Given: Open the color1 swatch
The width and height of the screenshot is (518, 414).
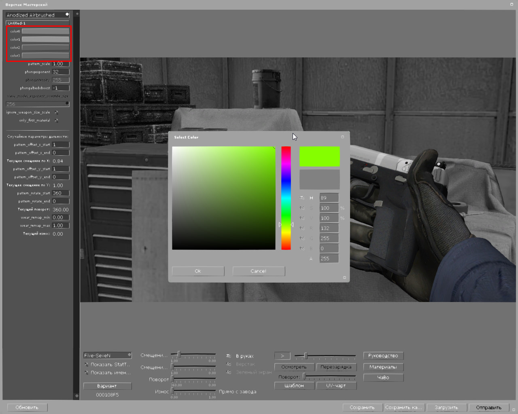Looking at the screenshot, I should click(45, 39).
